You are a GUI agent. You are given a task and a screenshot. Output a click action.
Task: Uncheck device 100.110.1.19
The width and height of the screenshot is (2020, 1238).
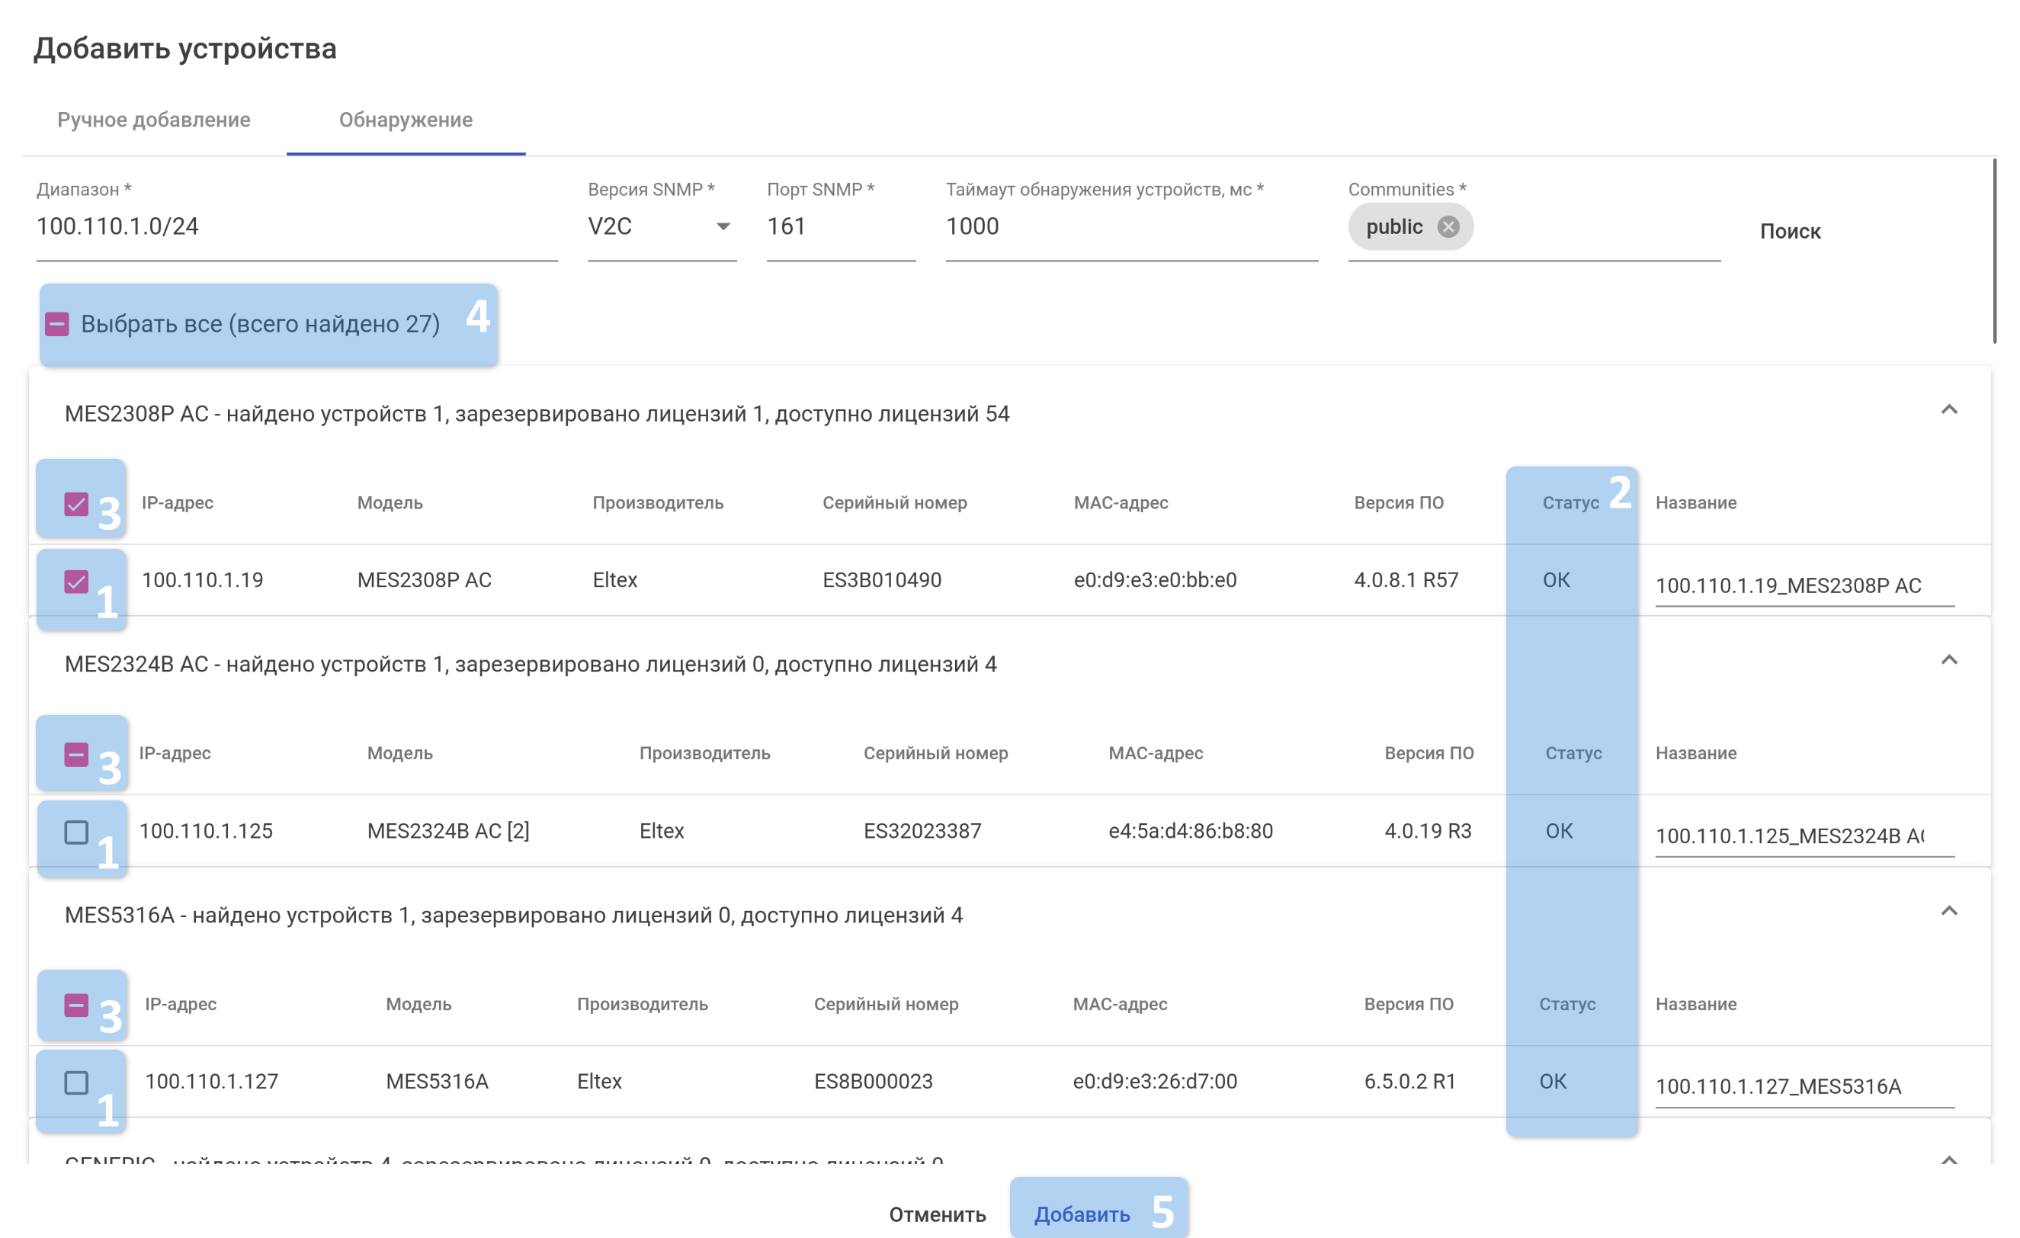76,582
